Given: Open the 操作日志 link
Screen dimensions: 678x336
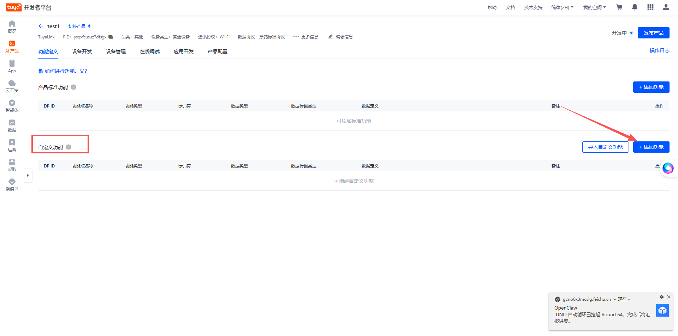Looking at the screenshot, I should [659, 50].
